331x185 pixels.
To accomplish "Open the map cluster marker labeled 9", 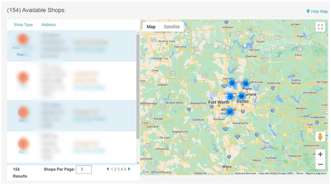I will 230,97.
